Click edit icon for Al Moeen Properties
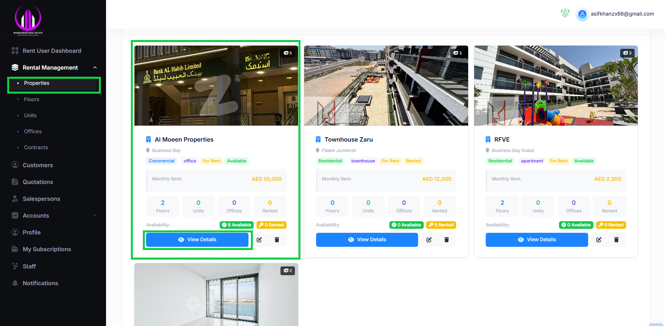Screen dimensions: 665x326 [x=259, y=240]
